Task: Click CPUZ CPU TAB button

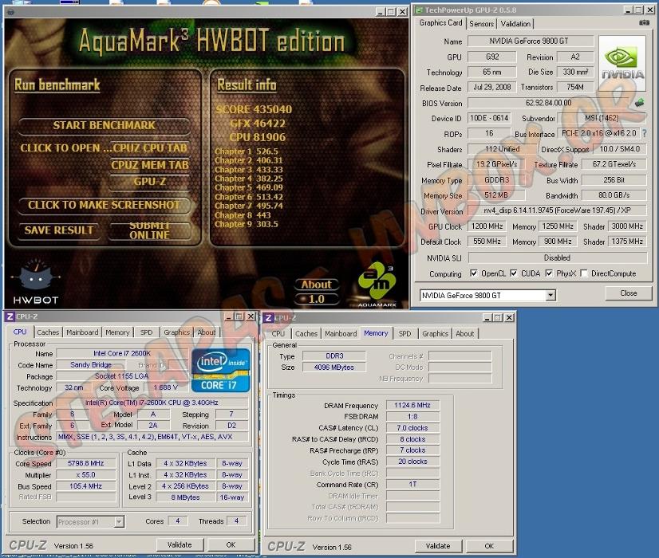Action: (150, 147)
